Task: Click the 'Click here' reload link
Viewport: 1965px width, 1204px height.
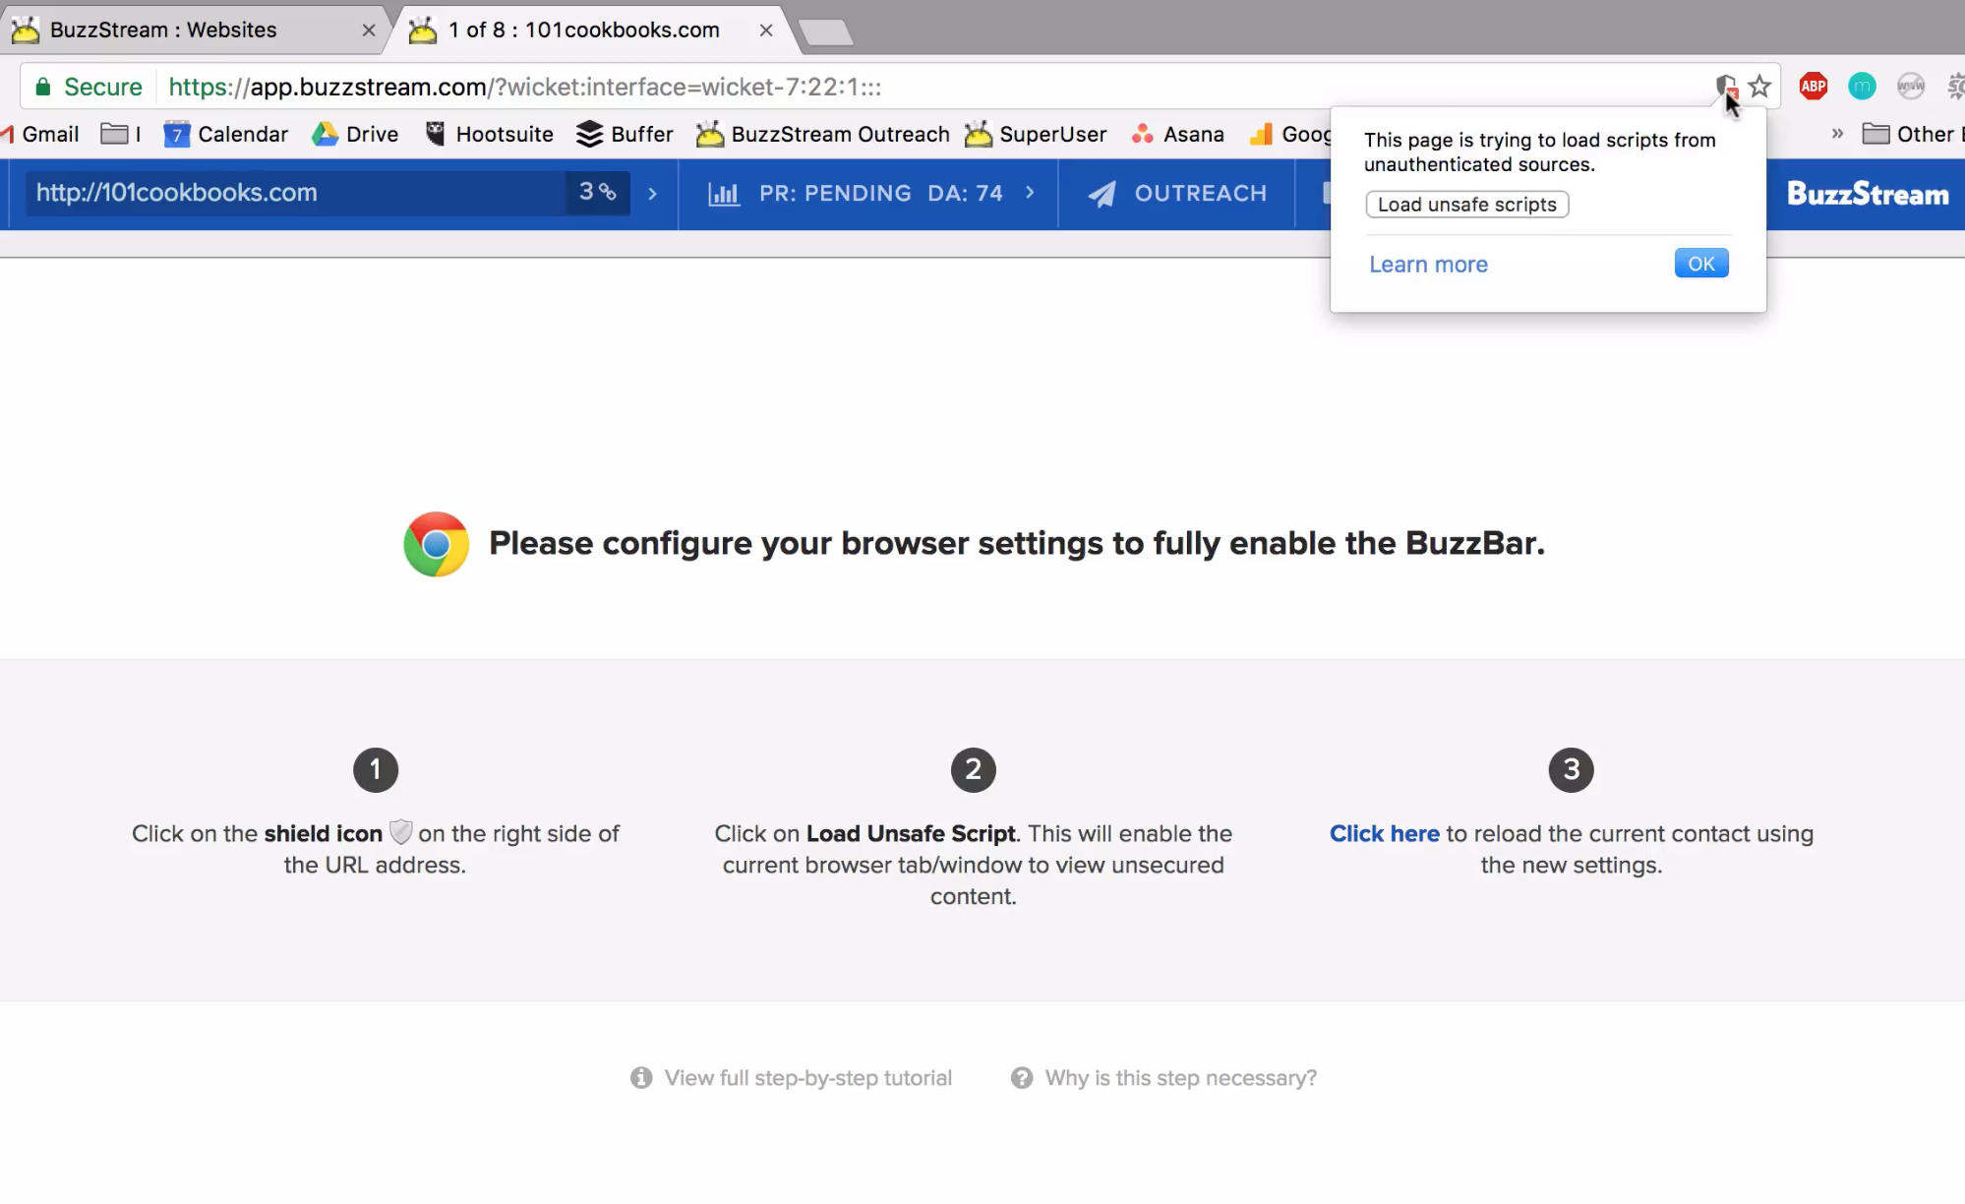Action: pyautogui.click(x=1384, y=833)
